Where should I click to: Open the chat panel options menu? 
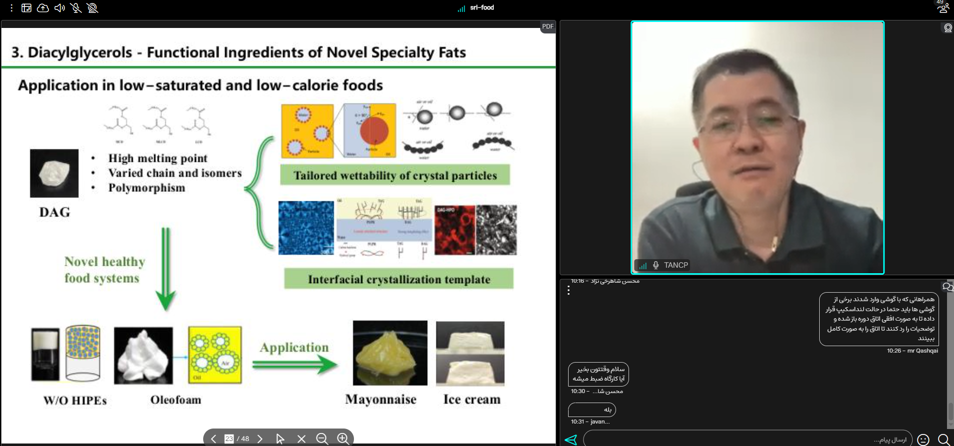coord(569,291)
